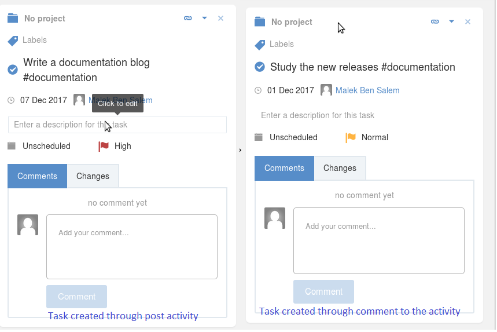This screenshot has height=332, width=497.
Task: Open Malek Ben Salem profile link in right panel
Action: click(x=367, y=90)
